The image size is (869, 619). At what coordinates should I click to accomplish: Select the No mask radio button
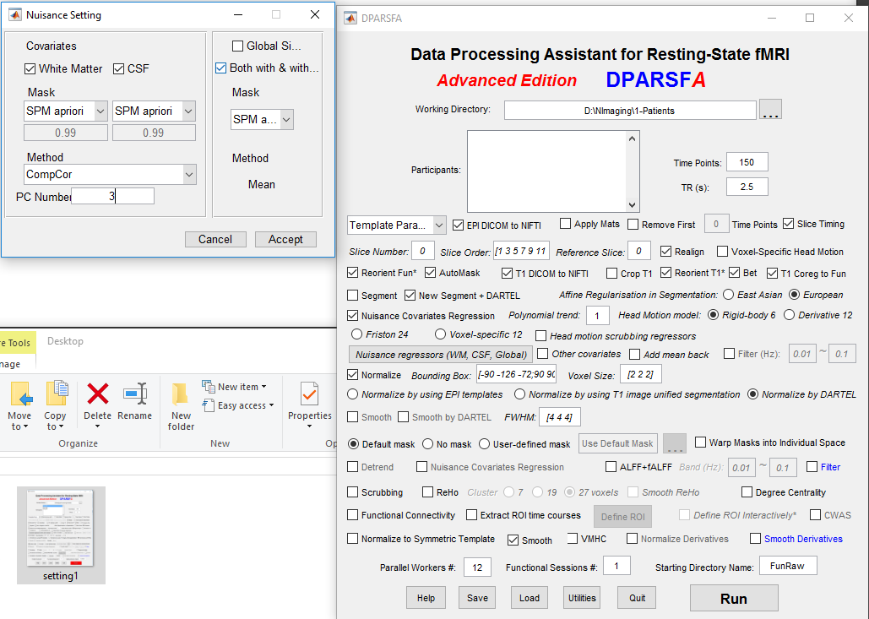coord(428,444)
